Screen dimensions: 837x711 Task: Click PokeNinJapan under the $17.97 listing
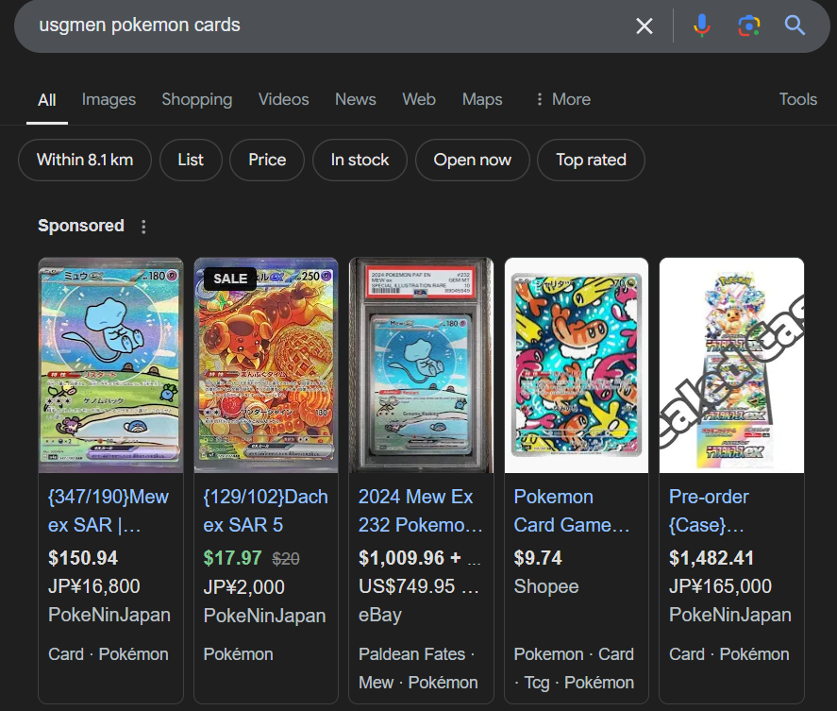(x=264, y=616)
